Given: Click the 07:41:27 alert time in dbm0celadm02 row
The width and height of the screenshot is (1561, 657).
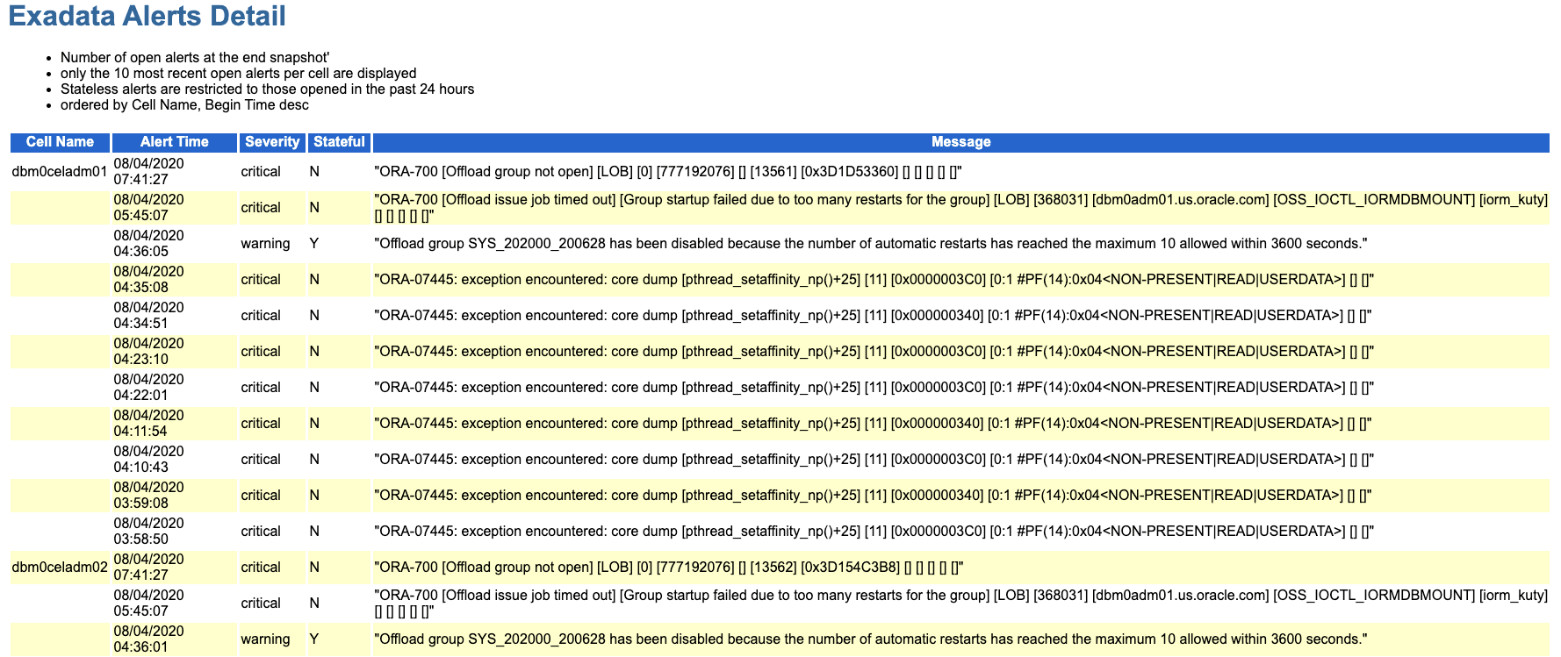Looking at the screenshot, I should pos(149,568).
